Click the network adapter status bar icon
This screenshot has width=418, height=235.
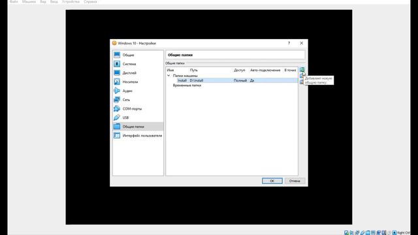click(x=357, y=232)
